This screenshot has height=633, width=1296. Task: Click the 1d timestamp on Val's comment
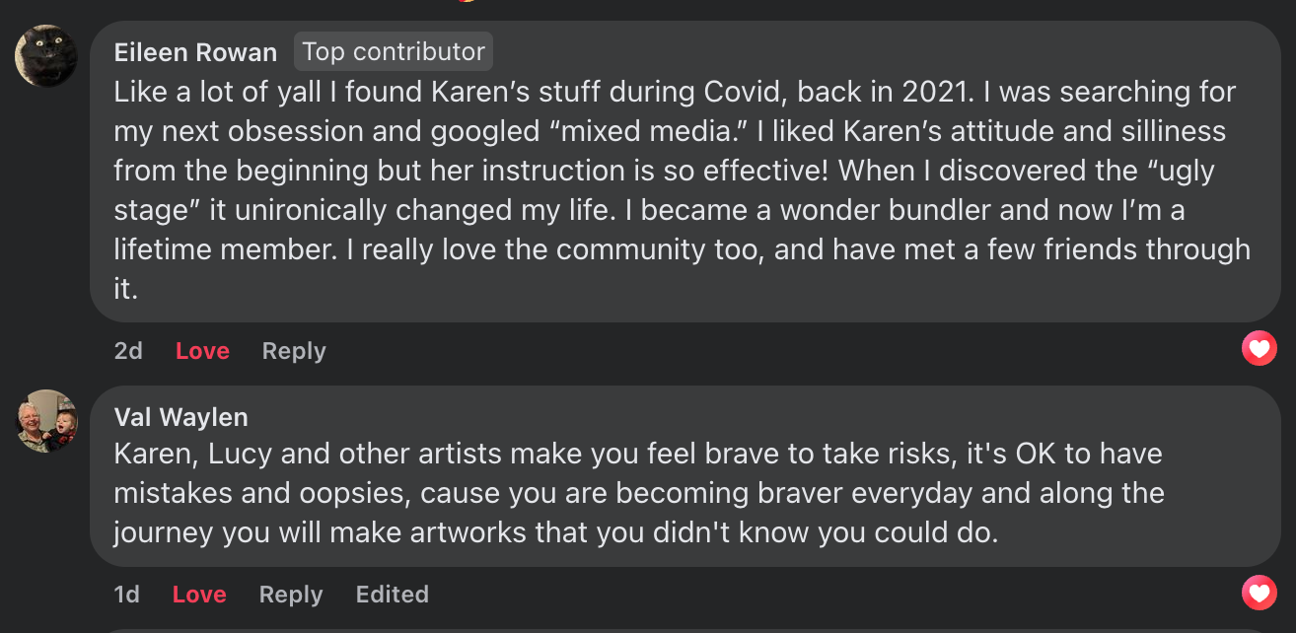click(126, 595)
